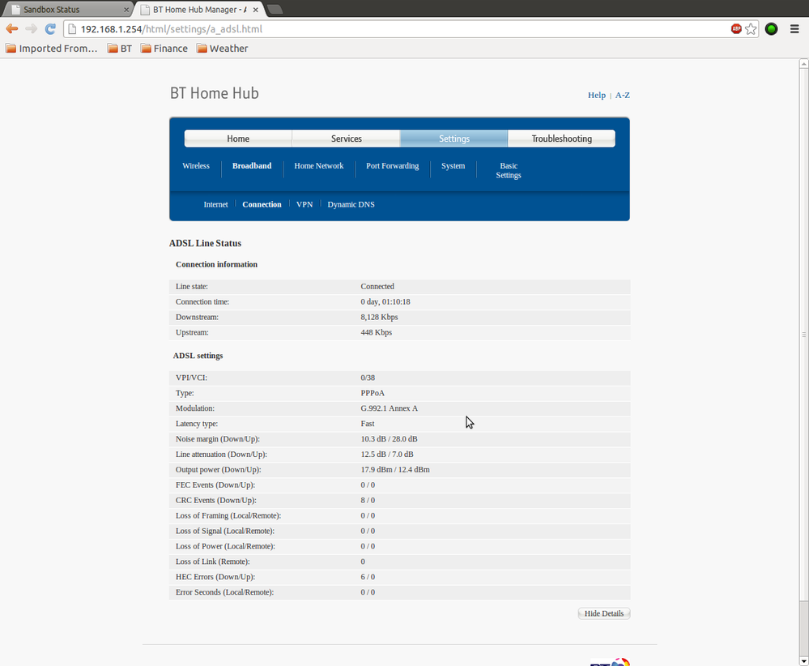Click the 'Loss of Link (Remote):' label
This screenshot has width=809, height=666.
[x=212, y=561]
